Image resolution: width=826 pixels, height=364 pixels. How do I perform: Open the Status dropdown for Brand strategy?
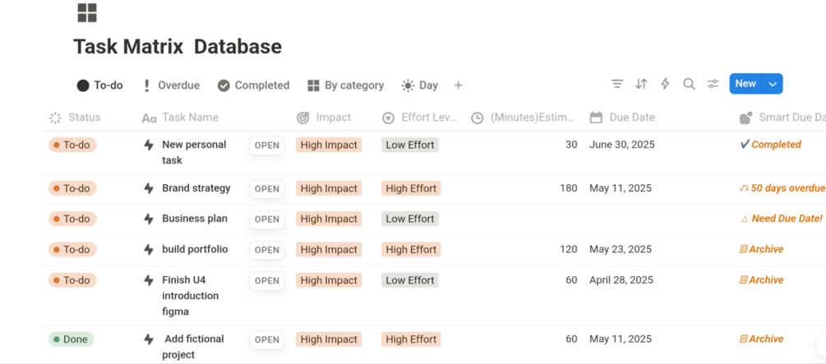(72, 188)
